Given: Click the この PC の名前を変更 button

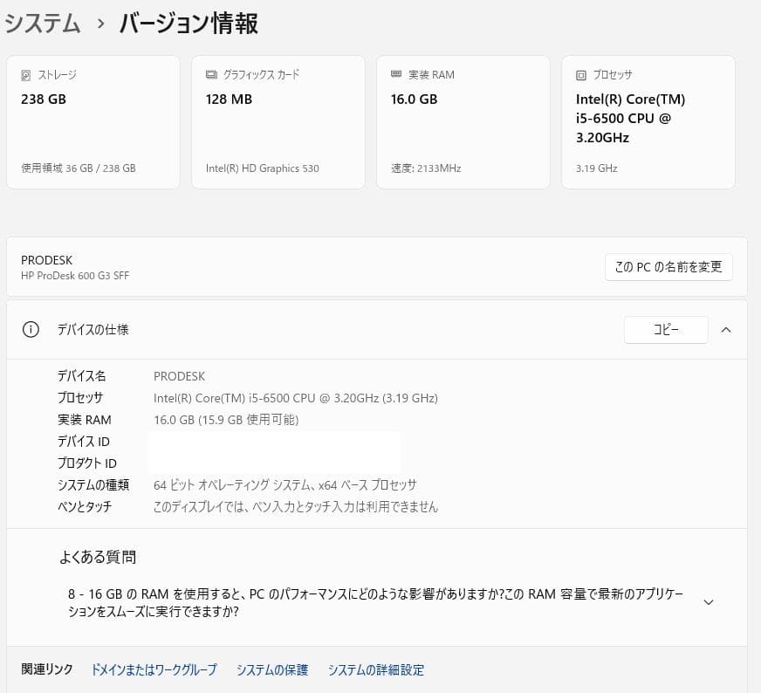Looking at the screenshot, I should click(668, 267).
